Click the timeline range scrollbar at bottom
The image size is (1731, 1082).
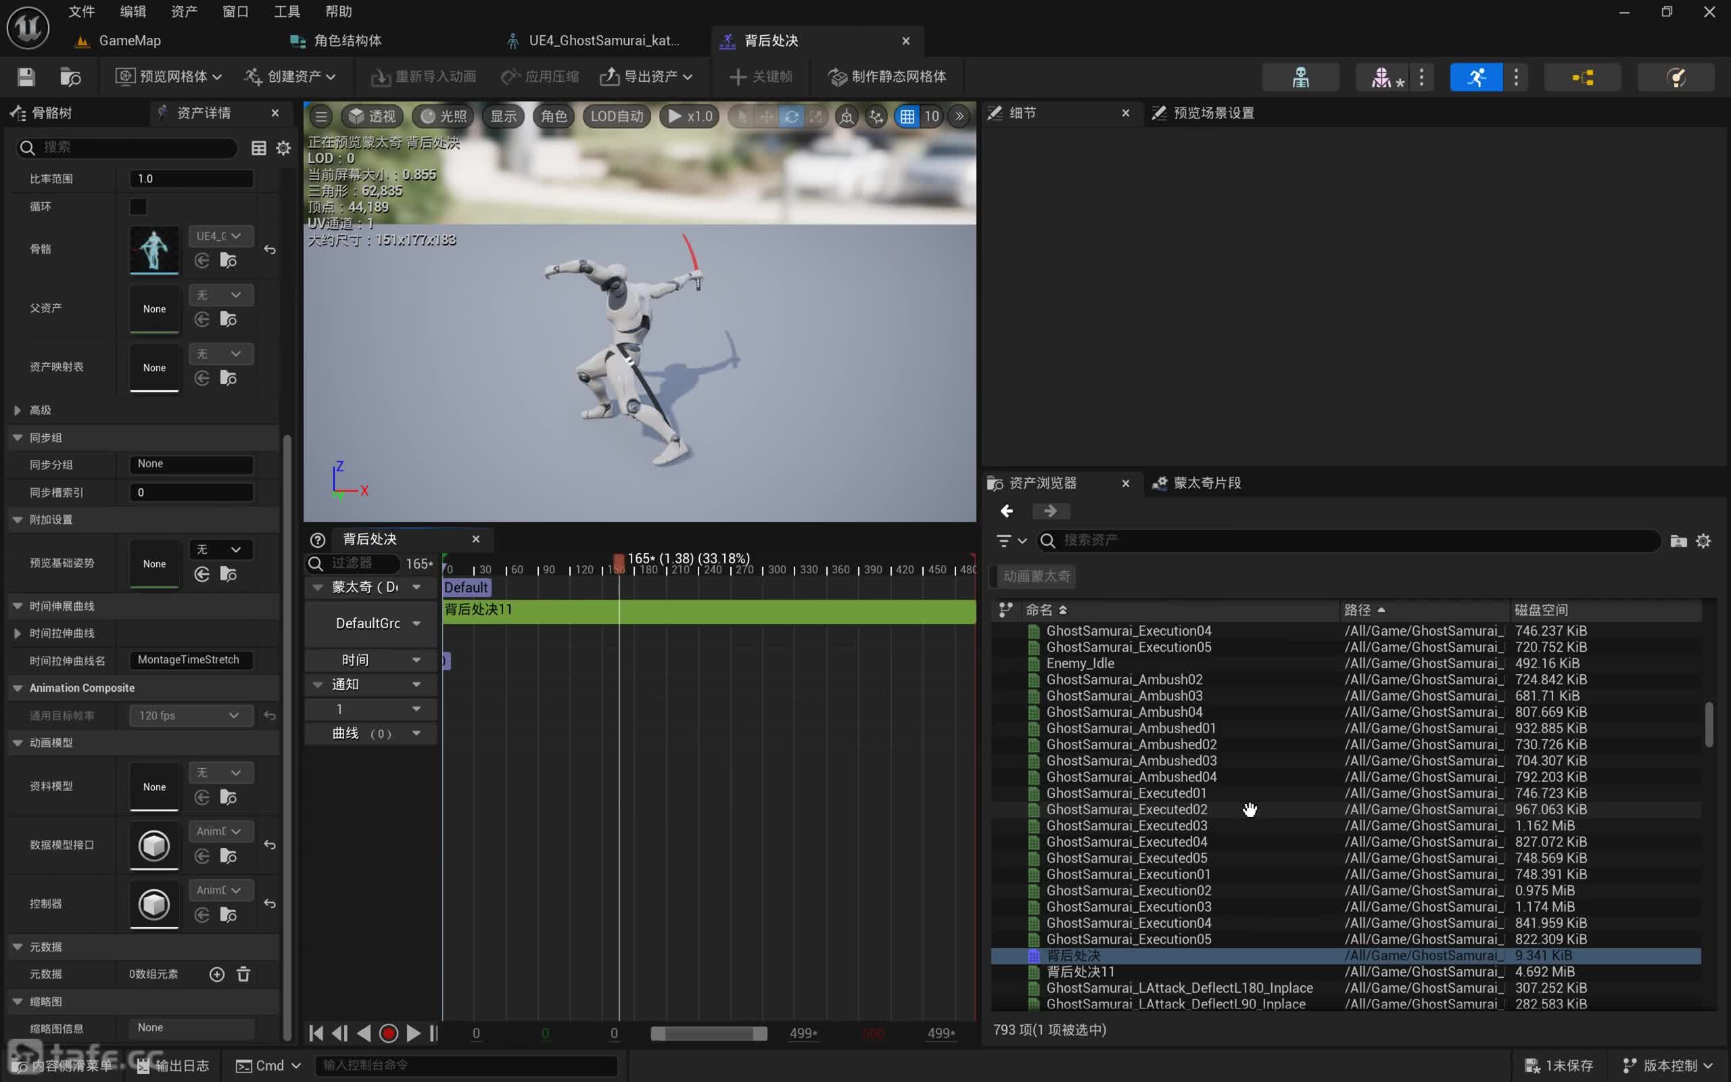(x=708, y=1033)
